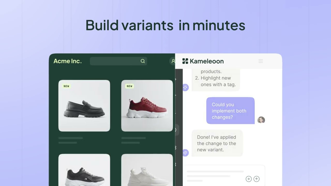The image size is (331, 186).
Task: Click the chat message input box
Action: click(x=224, y=175)
